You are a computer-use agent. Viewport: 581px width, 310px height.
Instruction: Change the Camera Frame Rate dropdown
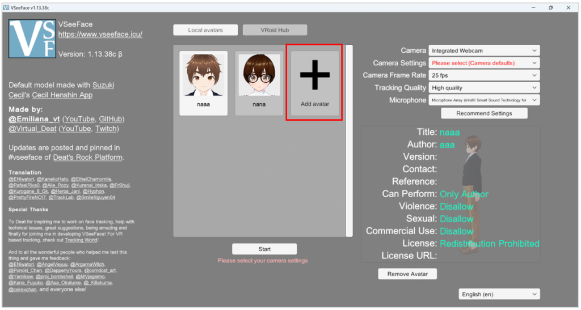tap(483, 75)
